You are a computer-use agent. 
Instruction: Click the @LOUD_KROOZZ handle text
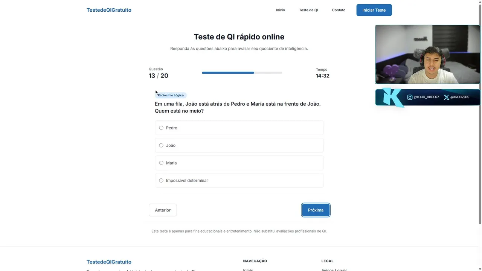pos(426,97)
